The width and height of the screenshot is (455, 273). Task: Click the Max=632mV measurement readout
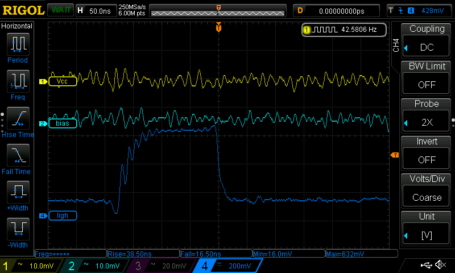[x=362, y=254]
